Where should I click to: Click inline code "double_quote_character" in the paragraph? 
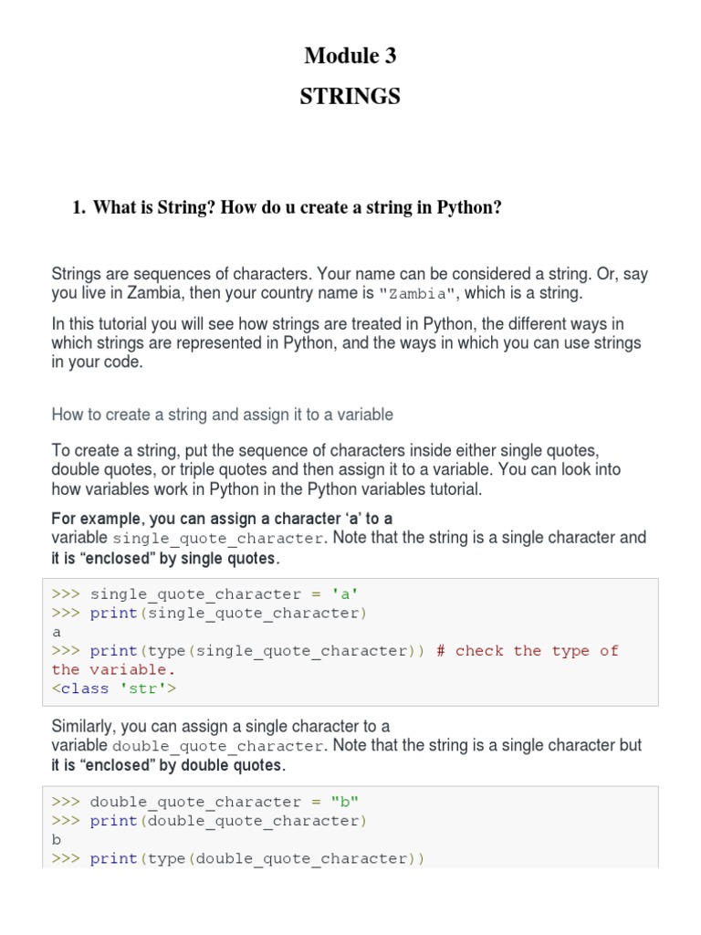coord(218,746)
